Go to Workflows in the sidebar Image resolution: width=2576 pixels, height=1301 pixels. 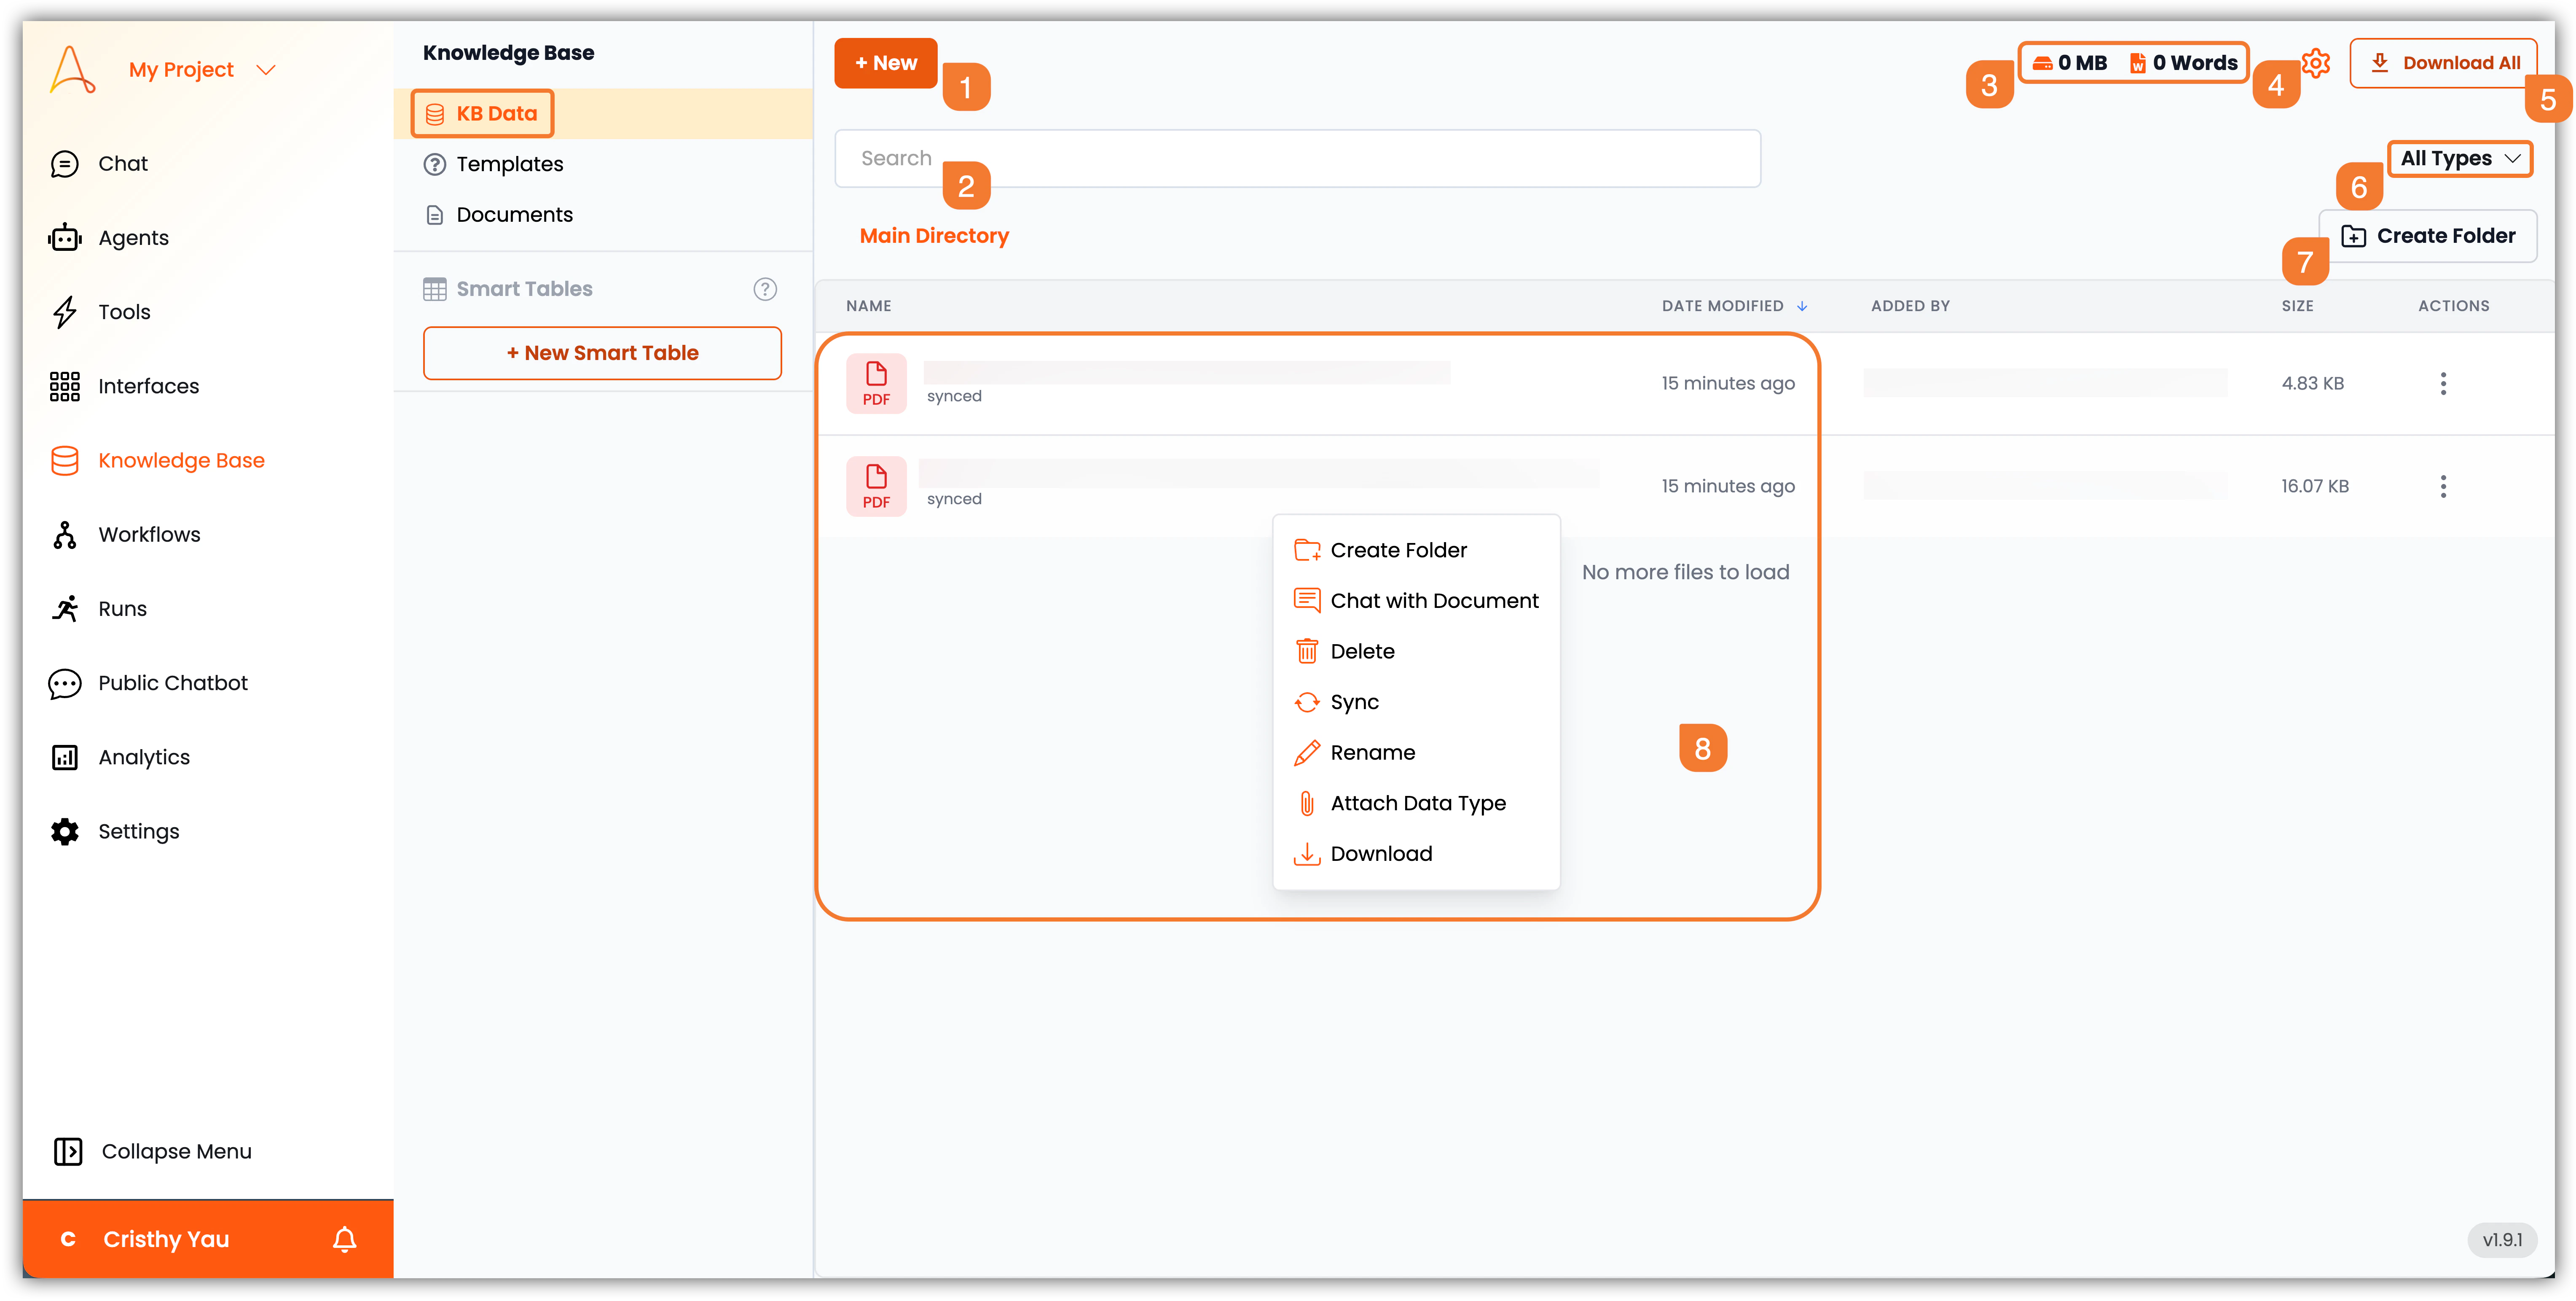[149, 535]
